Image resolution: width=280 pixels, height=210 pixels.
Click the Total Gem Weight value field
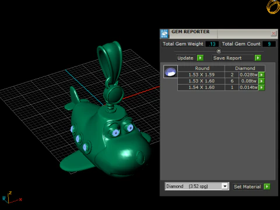[212, 44]
